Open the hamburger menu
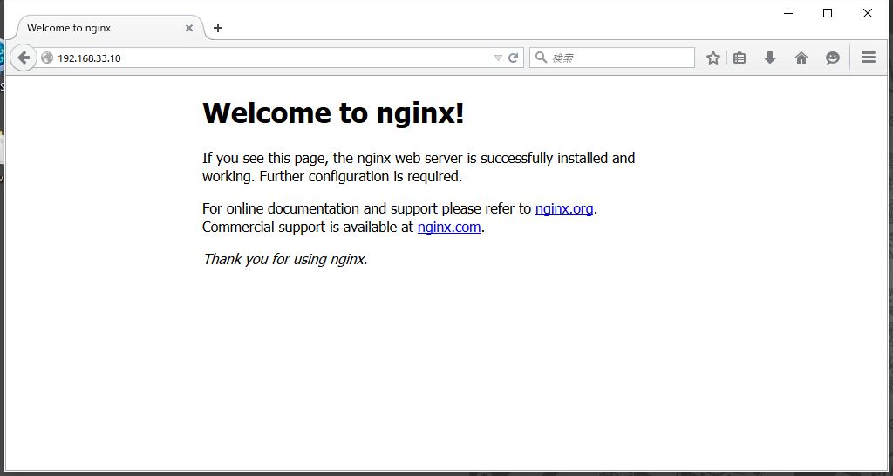This screenshot has width=893, height=476. point(869,58)
